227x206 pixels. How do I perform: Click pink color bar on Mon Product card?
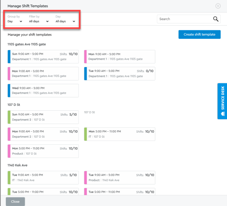coord(9,151)
